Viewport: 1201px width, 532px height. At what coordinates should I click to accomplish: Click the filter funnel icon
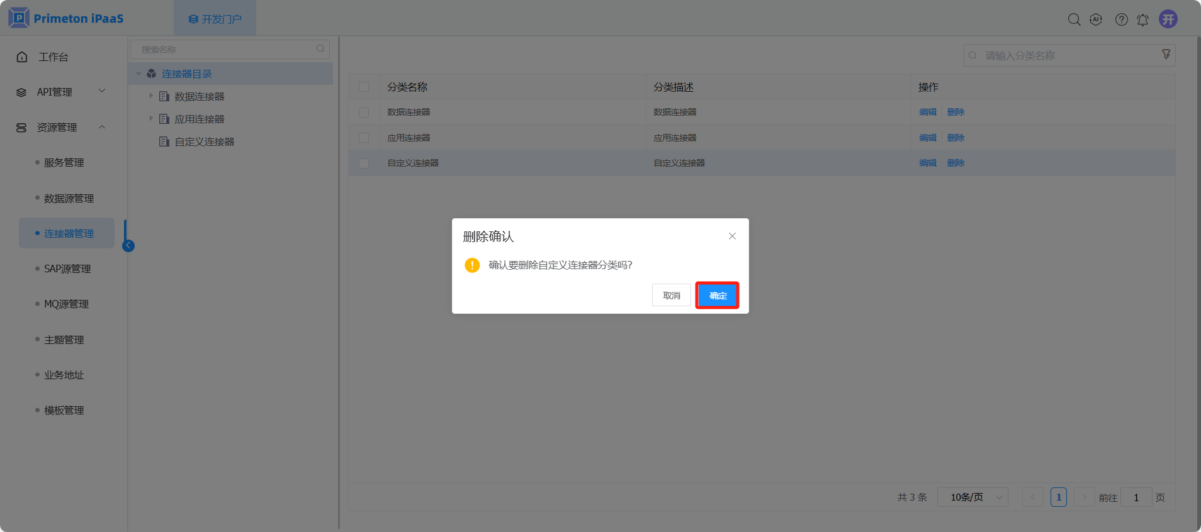pos(1166,55)
